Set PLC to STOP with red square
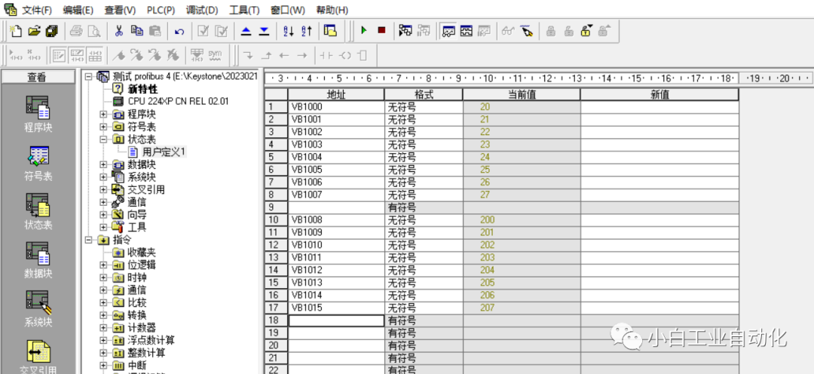Image resolution: width=814 pixels, height=374 pixels. 381,31
